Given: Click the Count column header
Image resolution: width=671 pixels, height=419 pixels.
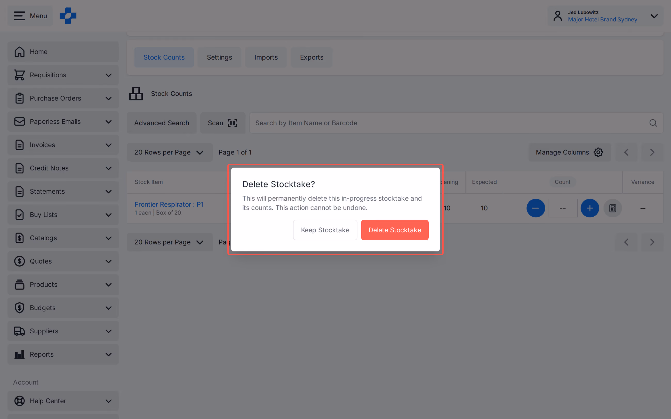Looking at the screenshot, I should (562, 182).
